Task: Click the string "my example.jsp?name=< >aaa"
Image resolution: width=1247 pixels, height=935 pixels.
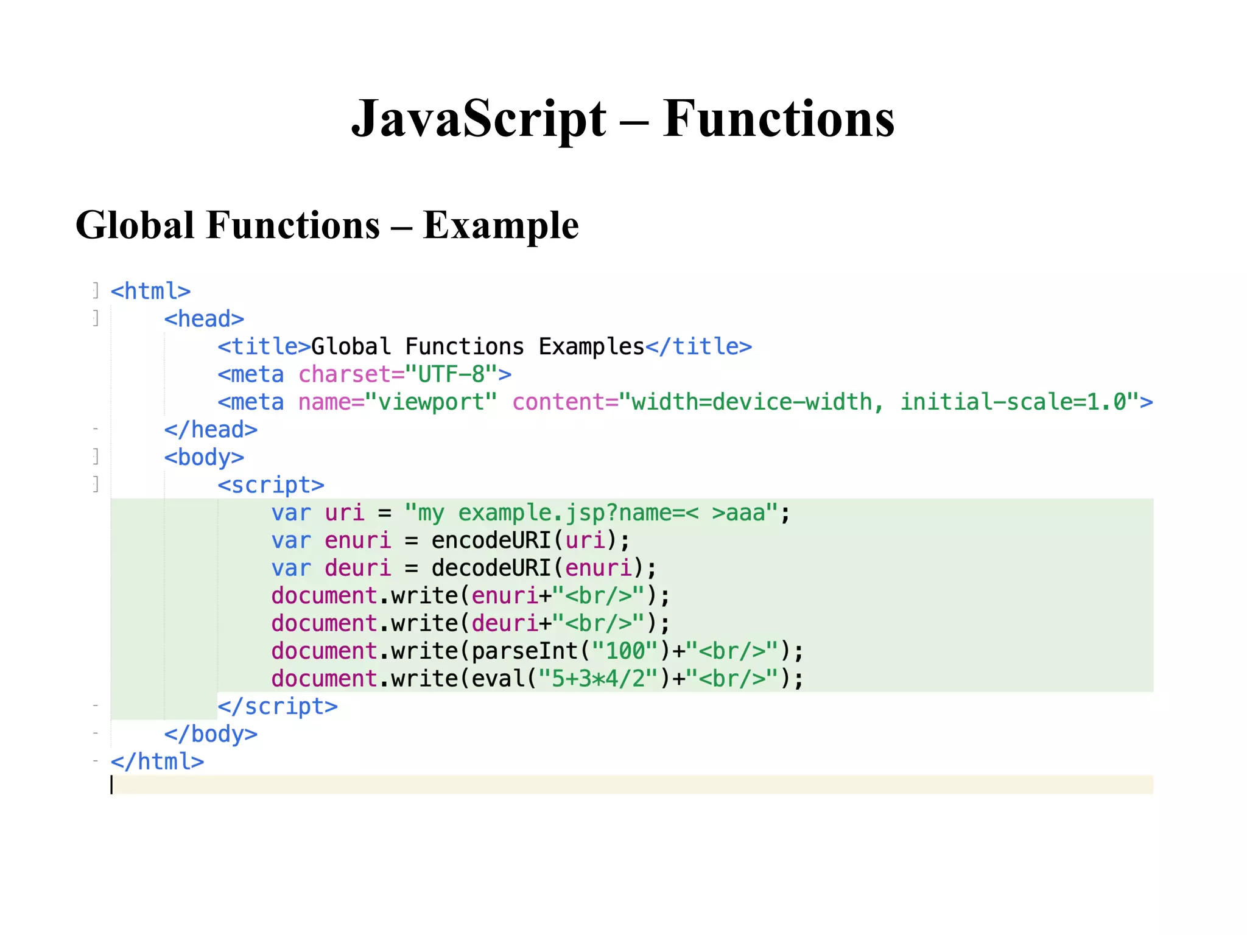Action: point(591,513)
